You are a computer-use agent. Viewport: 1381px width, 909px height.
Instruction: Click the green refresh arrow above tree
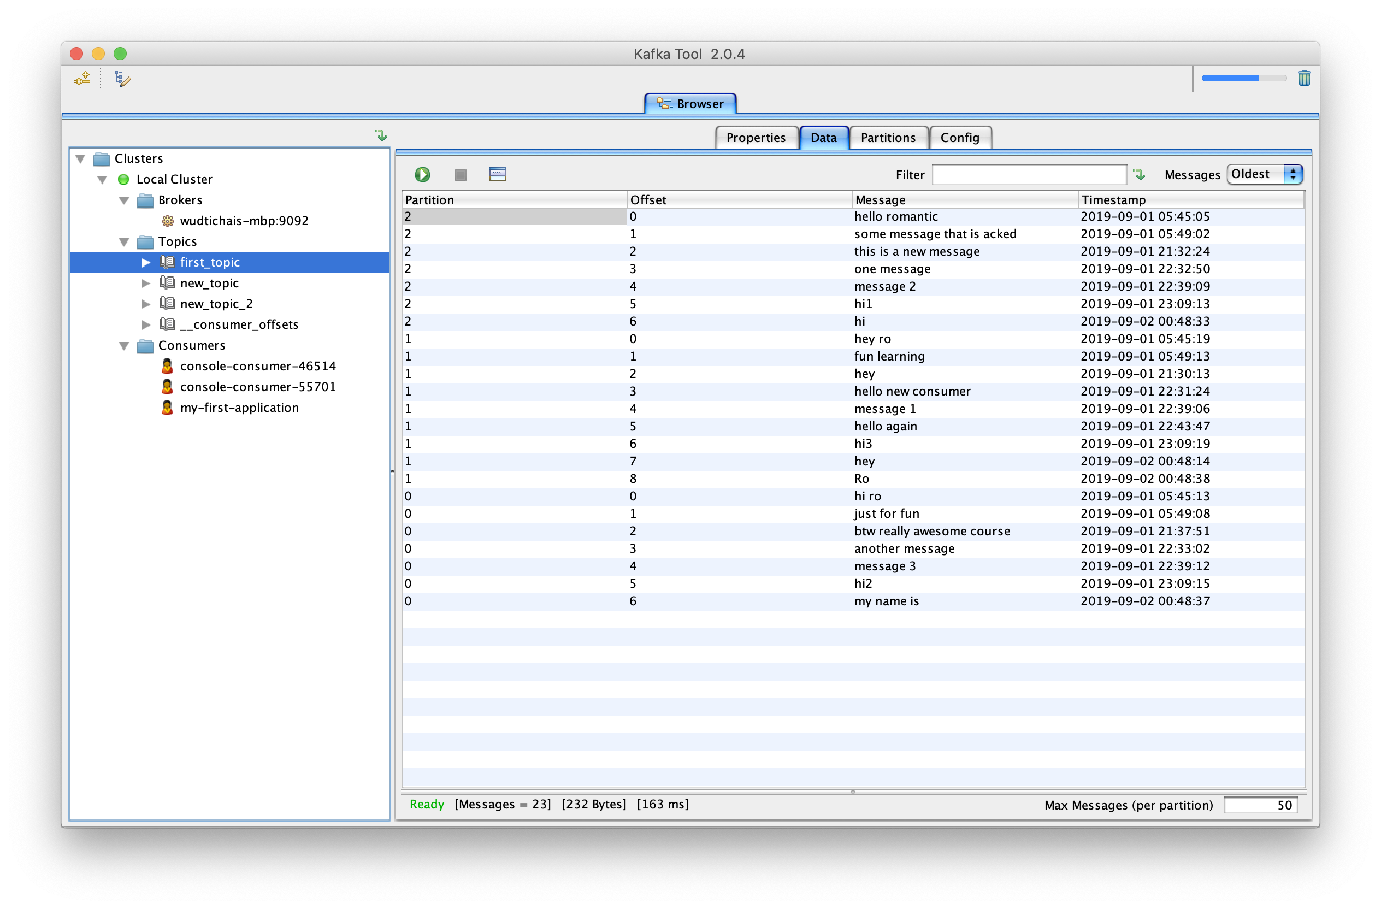[x=381, y=135]
